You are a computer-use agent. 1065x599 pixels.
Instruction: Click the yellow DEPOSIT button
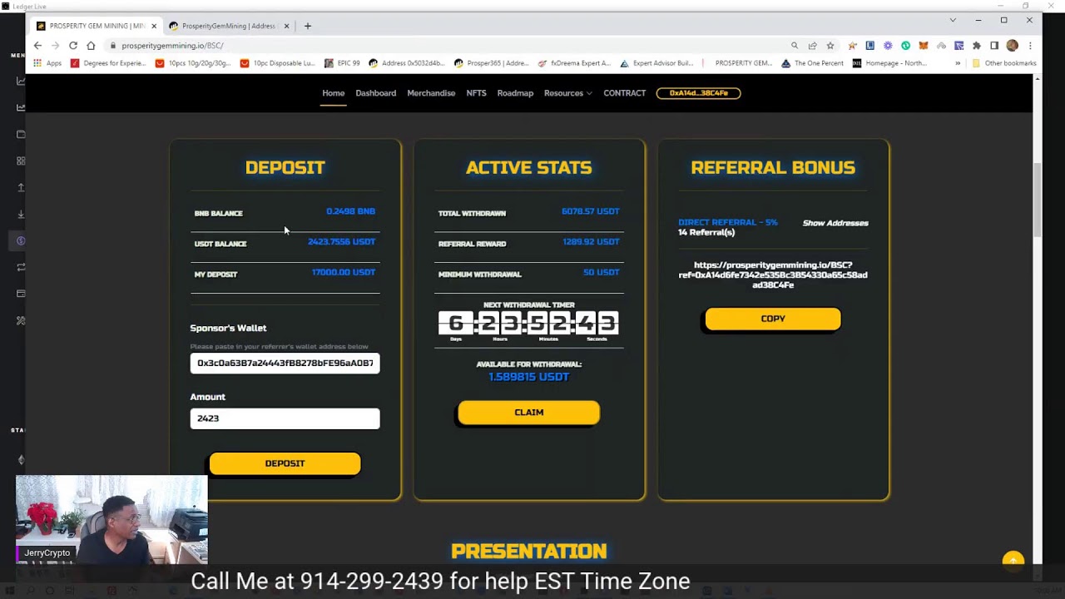(x=285, y=463)
